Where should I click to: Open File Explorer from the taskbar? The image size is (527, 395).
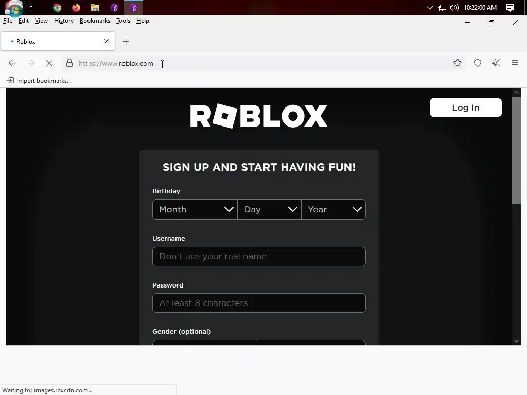pos(95,7)
